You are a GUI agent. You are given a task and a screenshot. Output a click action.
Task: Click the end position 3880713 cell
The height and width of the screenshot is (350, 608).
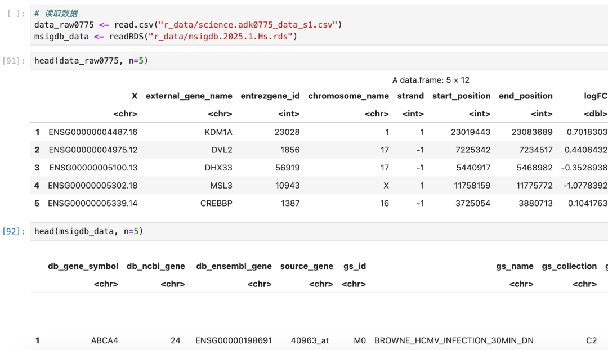click(x=535, y=204)
